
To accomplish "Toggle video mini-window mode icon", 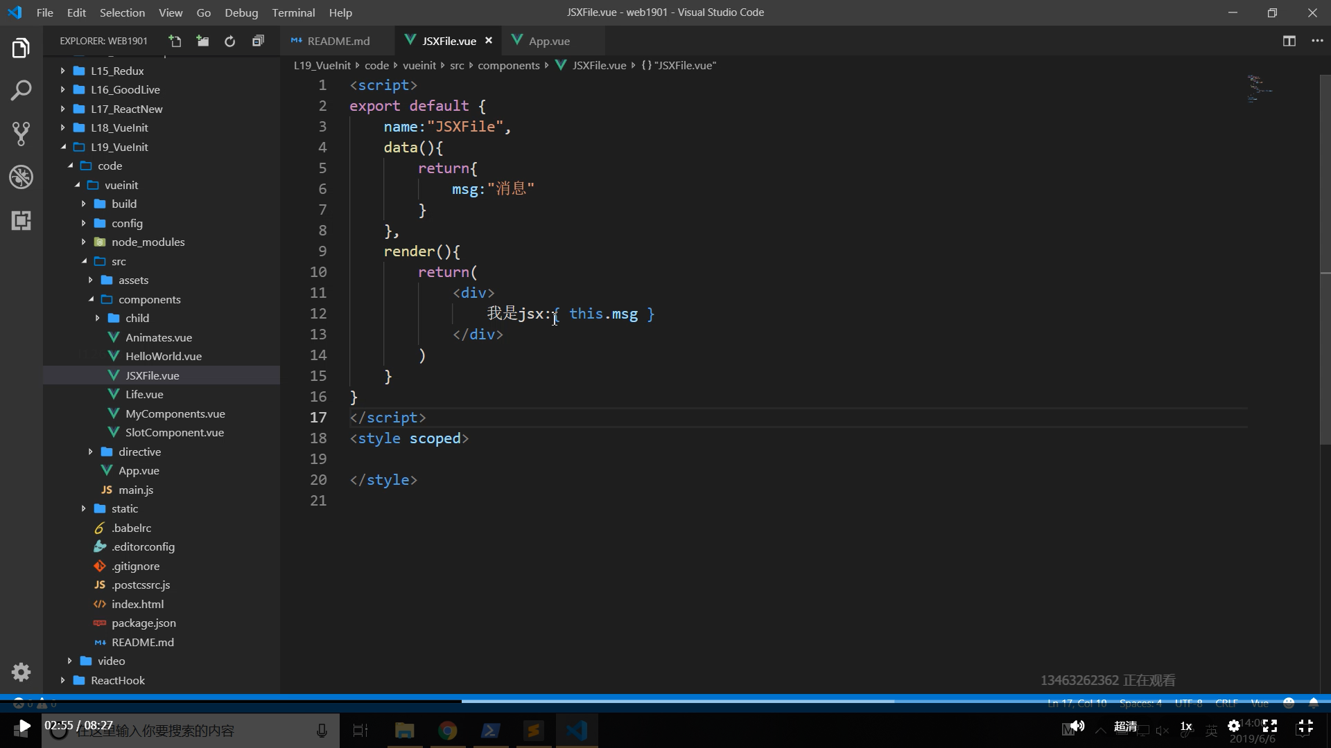I will (1305, 726).
